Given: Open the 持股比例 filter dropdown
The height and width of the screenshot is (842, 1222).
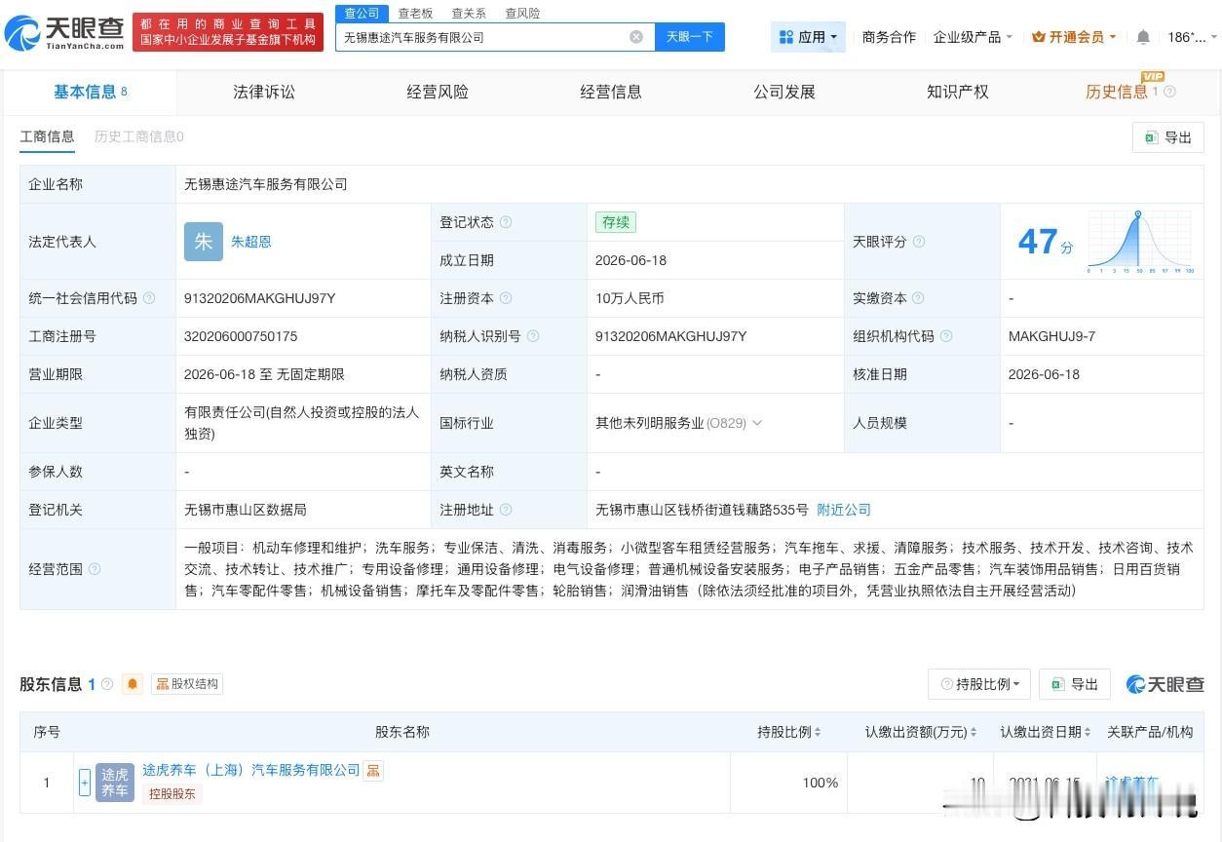Looking at the screenshot, I should point(979,684).
